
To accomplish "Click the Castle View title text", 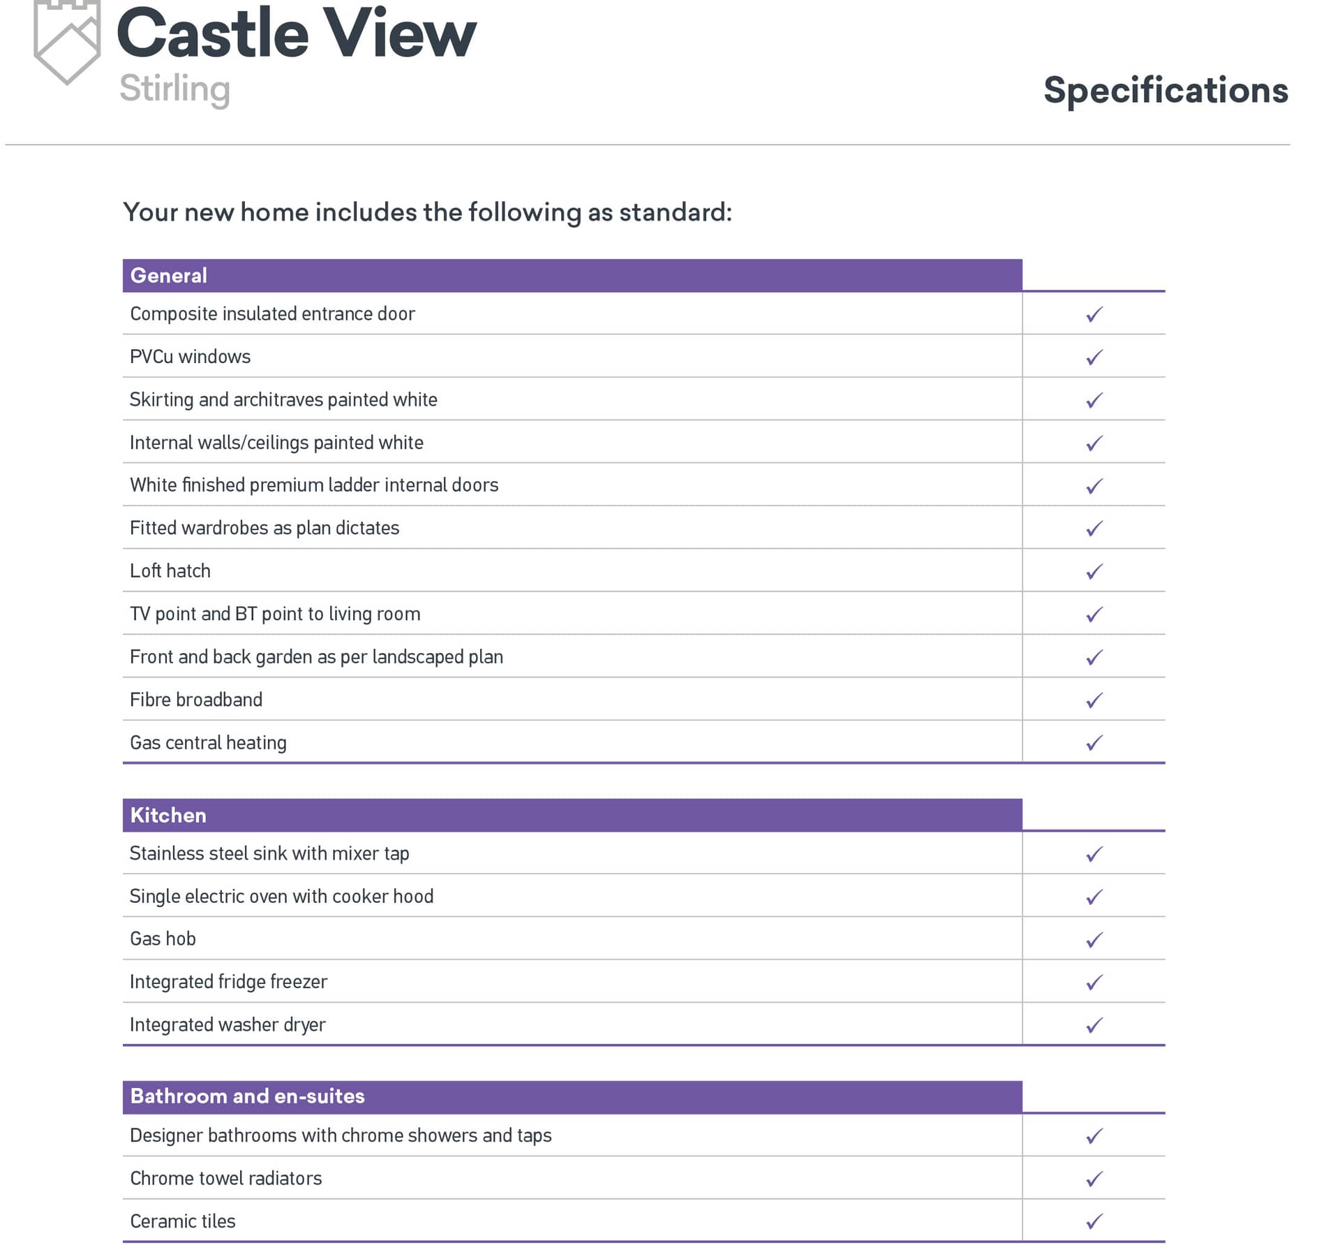I will pyautogui.click(x=296, y=34).
